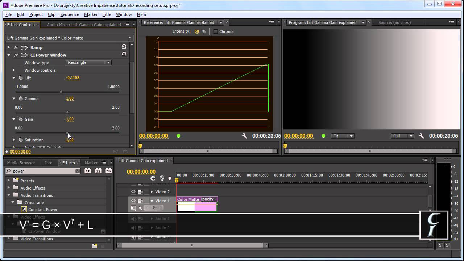Select the Constant Power transition

(43, 210)
